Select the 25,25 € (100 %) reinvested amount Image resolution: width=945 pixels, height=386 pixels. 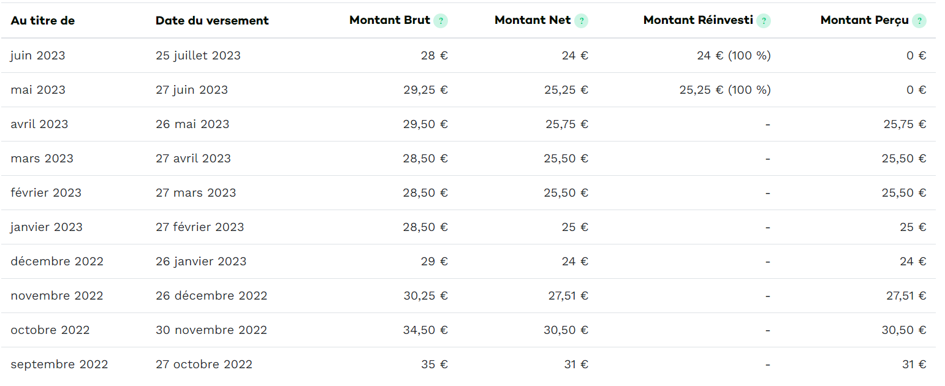725,90
